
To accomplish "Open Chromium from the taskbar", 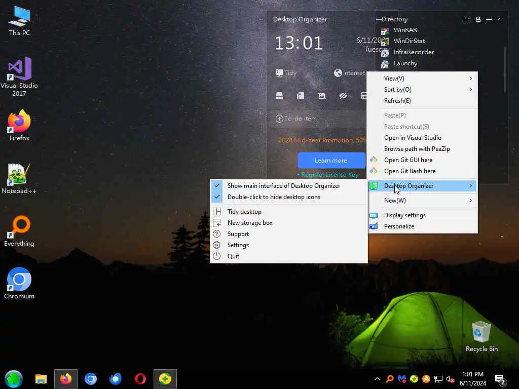I will click(91, 379).
